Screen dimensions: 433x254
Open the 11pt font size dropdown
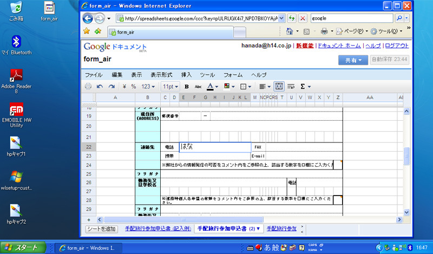point(170,87)
